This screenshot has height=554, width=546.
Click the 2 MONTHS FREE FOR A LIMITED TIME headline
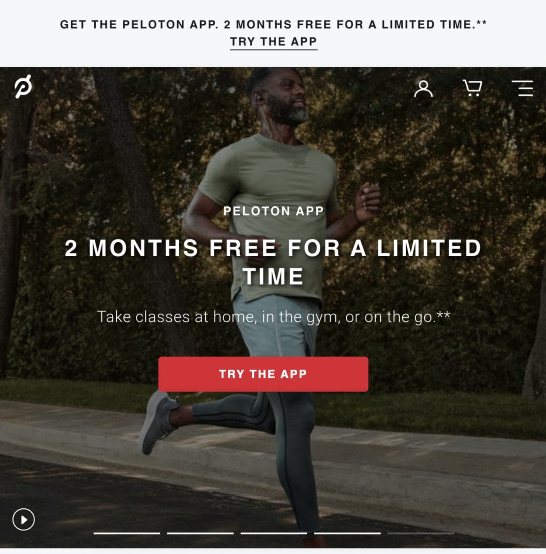point(273,262)
